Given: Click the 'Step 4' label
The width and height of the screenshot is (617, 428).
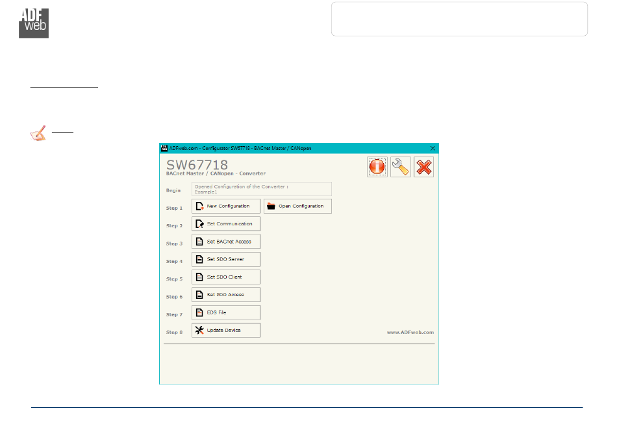Looking at the screenshot, I should pyautogui.click(x=174, y=261).
